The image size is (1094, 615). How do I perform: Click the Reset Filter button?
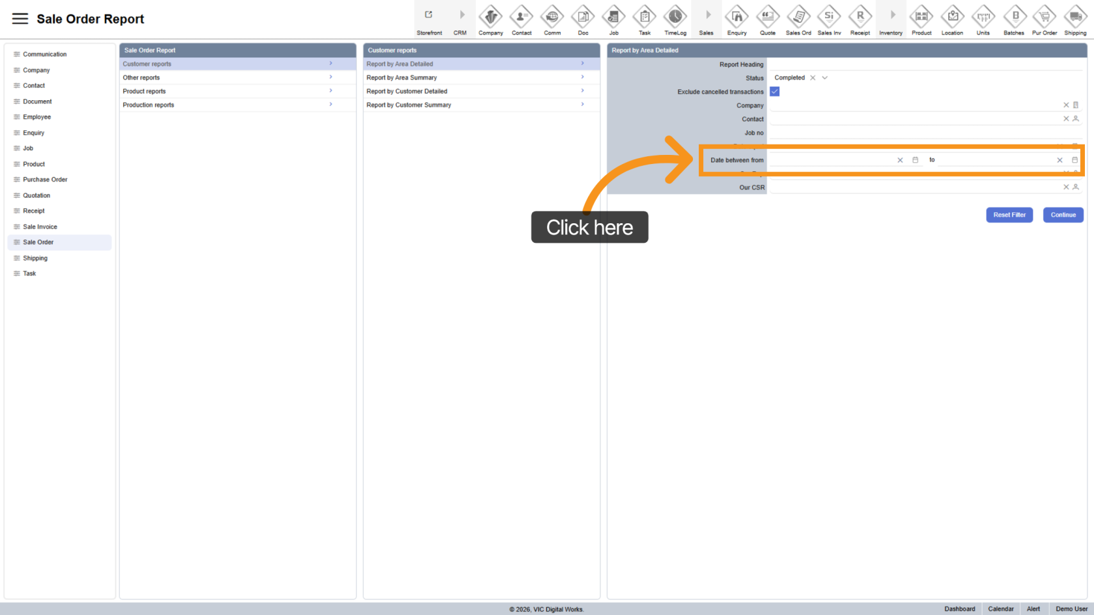coord(1009,215)
